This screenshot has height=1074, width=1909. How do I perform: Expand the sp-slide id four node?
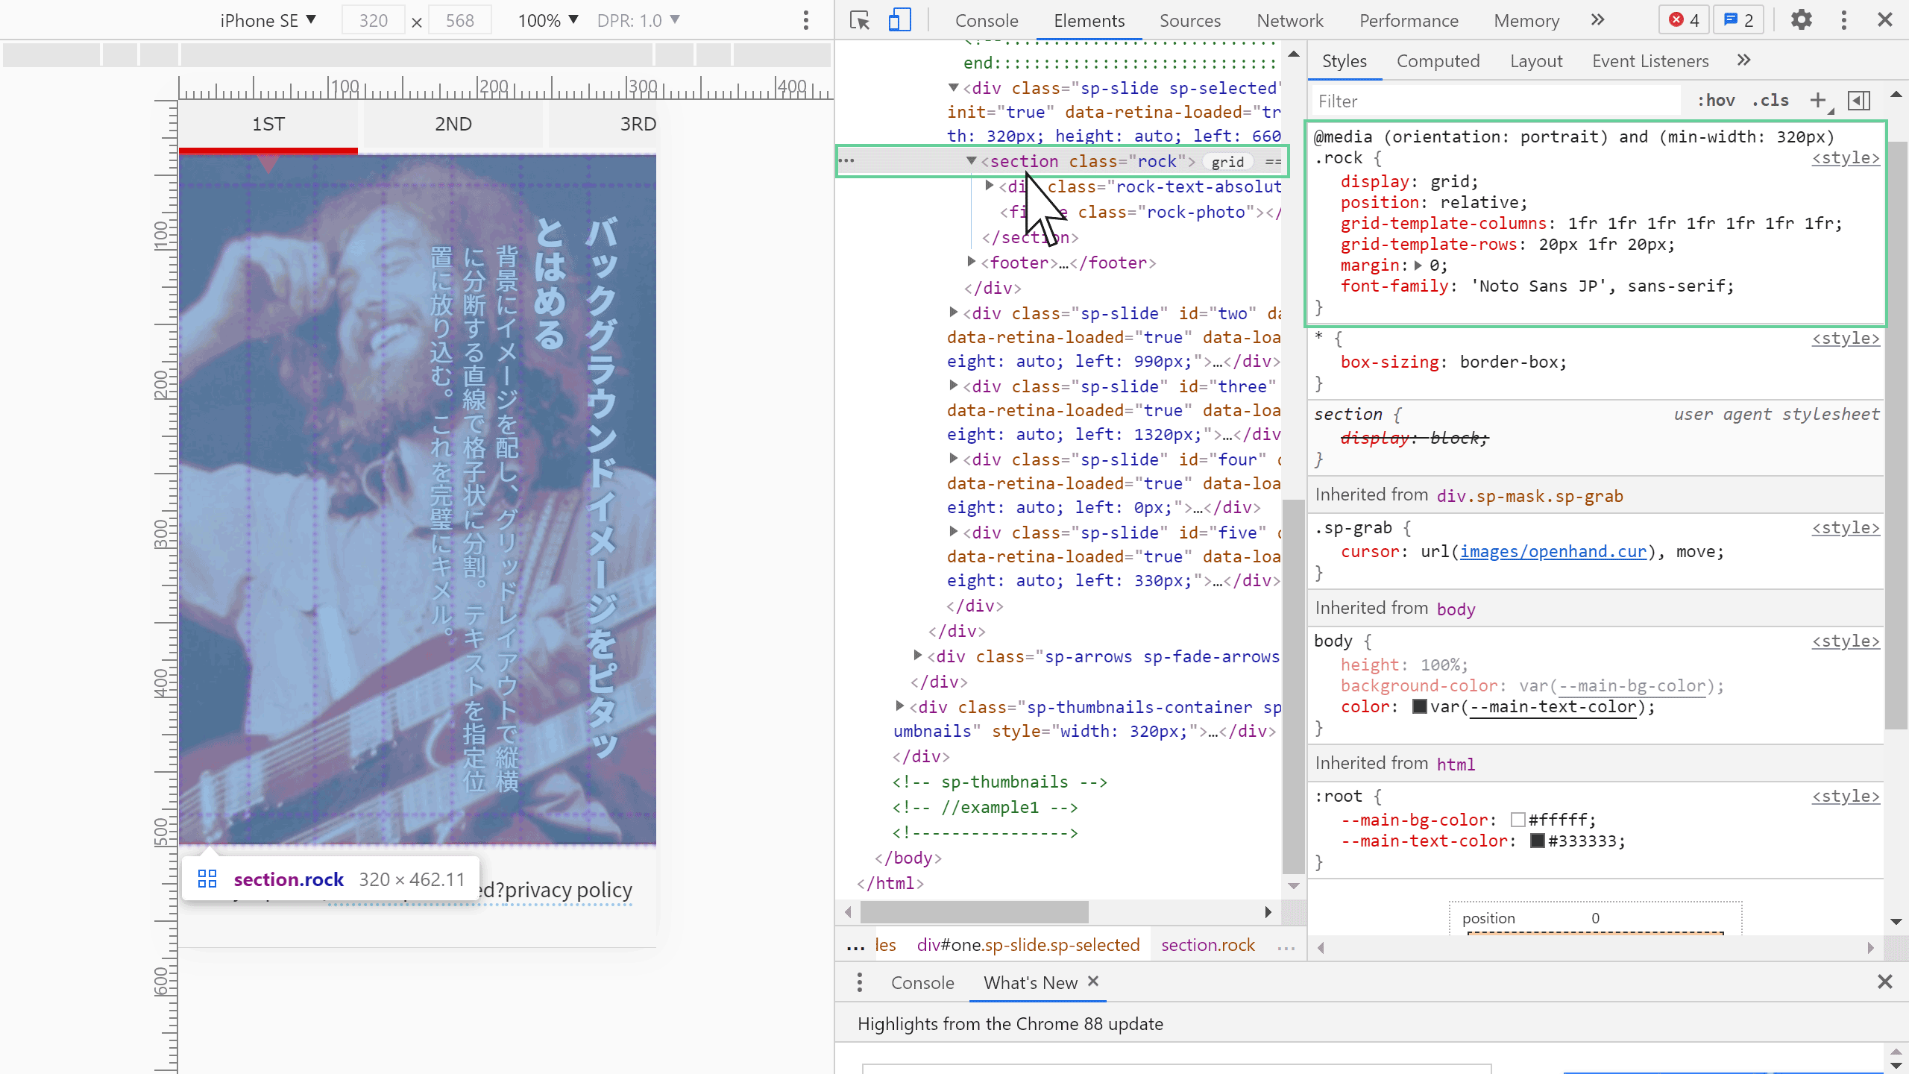pyautogui.click(x=953, y=459)
